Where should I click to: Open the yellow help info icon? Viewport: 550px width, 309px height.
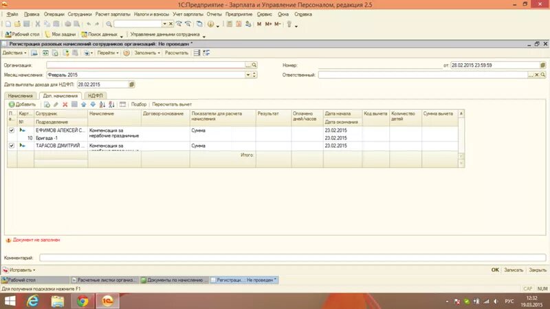(210, 24)
